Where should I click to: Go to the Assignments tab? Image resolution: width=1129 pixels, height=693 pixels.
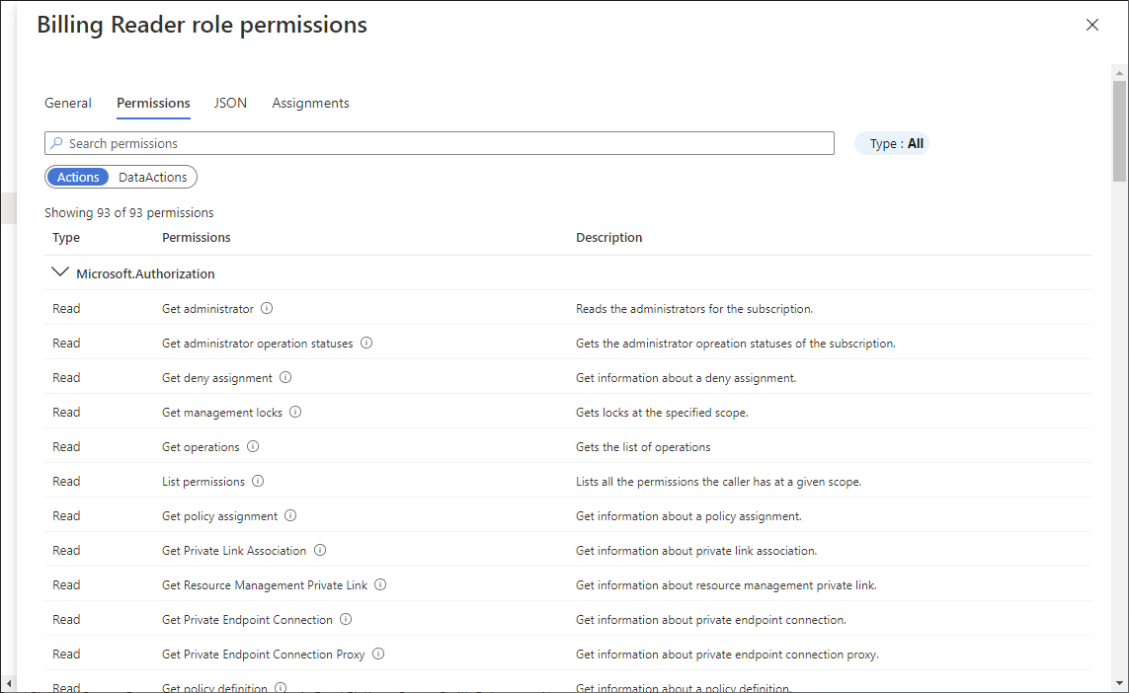pyautogui.click(x=310, y=103)
